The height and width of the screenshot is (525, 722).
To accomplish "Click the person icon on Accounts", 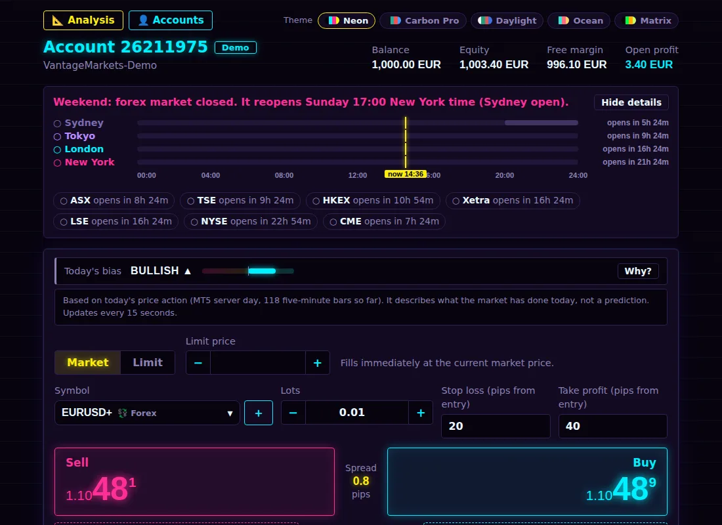I will coord(143,20).
